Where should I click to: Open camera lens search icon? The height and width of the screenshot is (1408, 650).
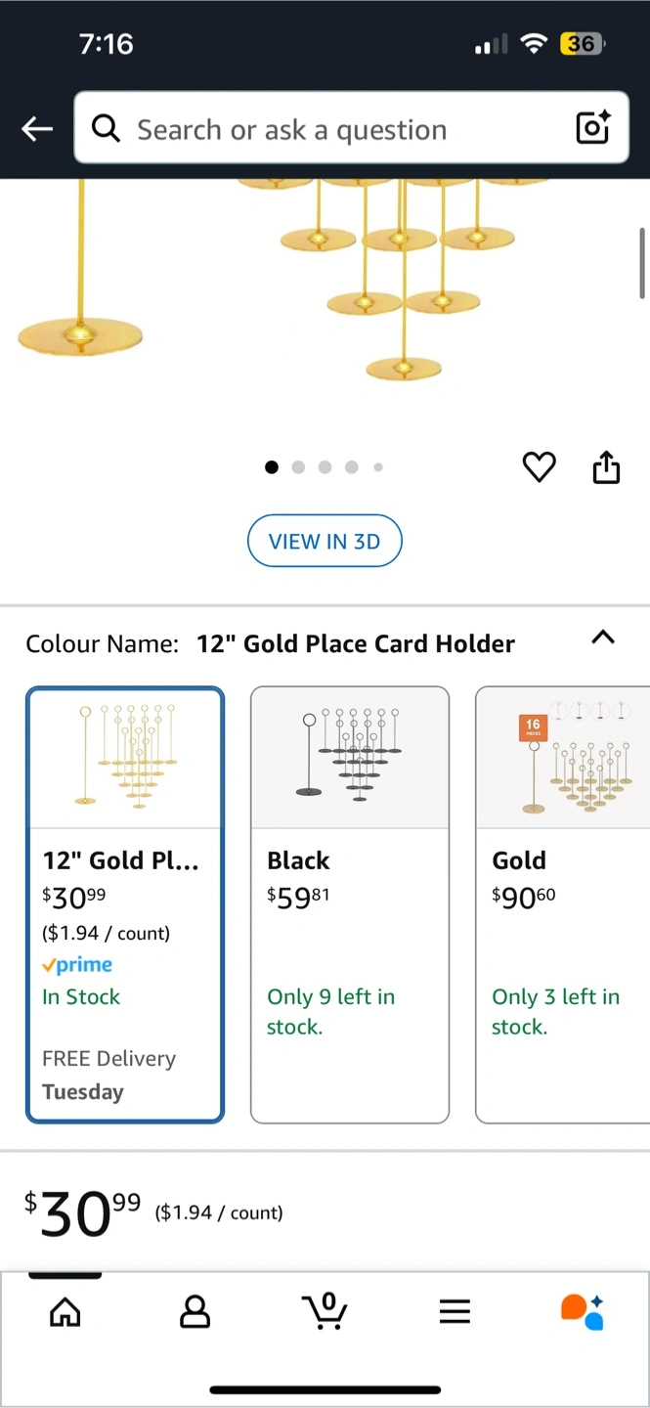pyautogui.click(x=592, y=128)
